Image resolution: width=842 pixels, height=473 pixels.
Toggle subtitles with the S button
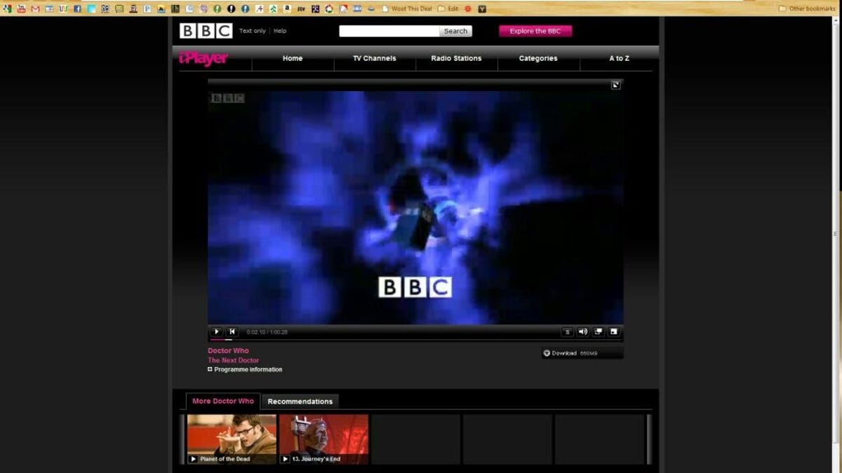pos(568,331)
